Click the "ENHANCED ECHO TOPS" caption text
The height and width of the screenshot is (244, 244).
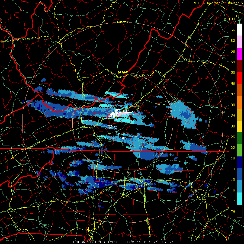[95, 242]
